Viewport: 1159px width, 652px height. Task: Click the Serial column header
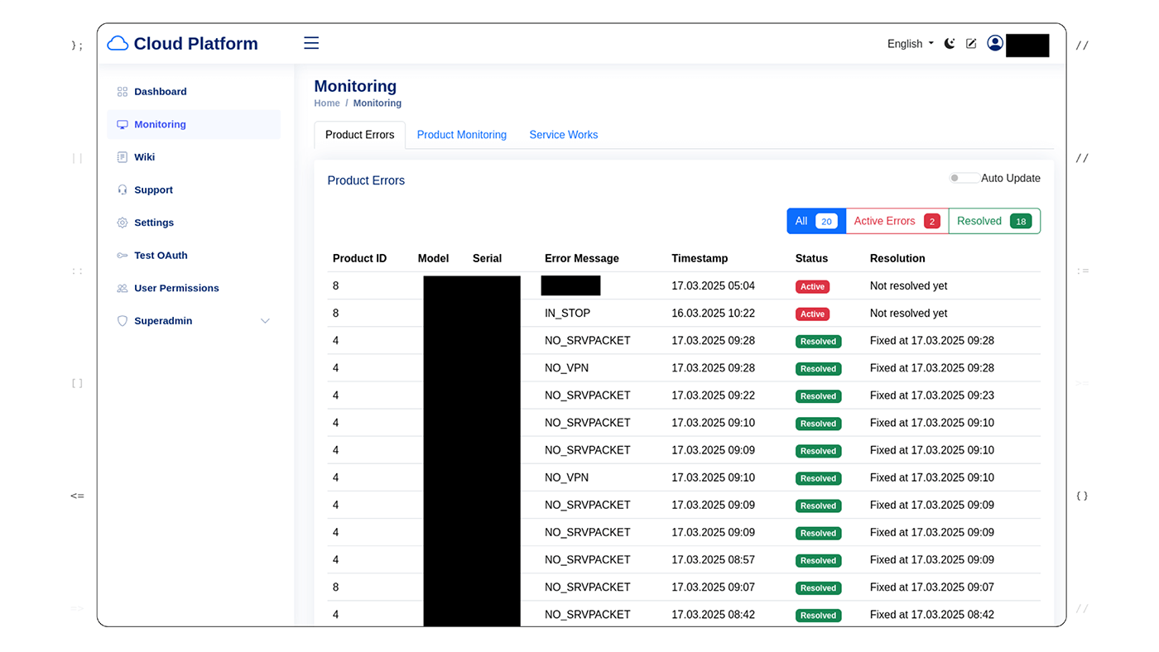[487, 259]
